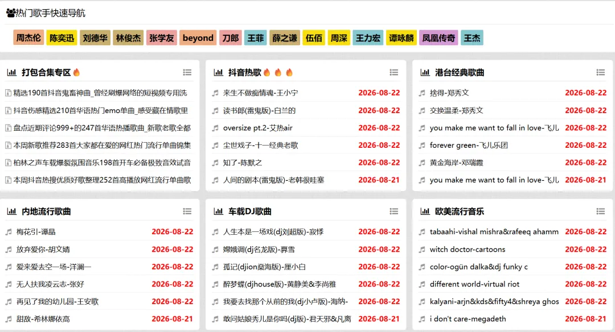615x332 pixels.
Task: Click file icon of 精选190首抖音鬼畜神曲 row
Action: (x=8, y=93)
